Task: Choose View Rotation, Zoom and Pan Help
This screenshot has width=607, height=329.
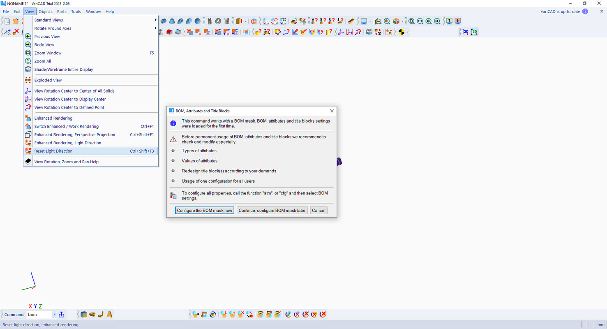Action: click(x=90, y=162)
